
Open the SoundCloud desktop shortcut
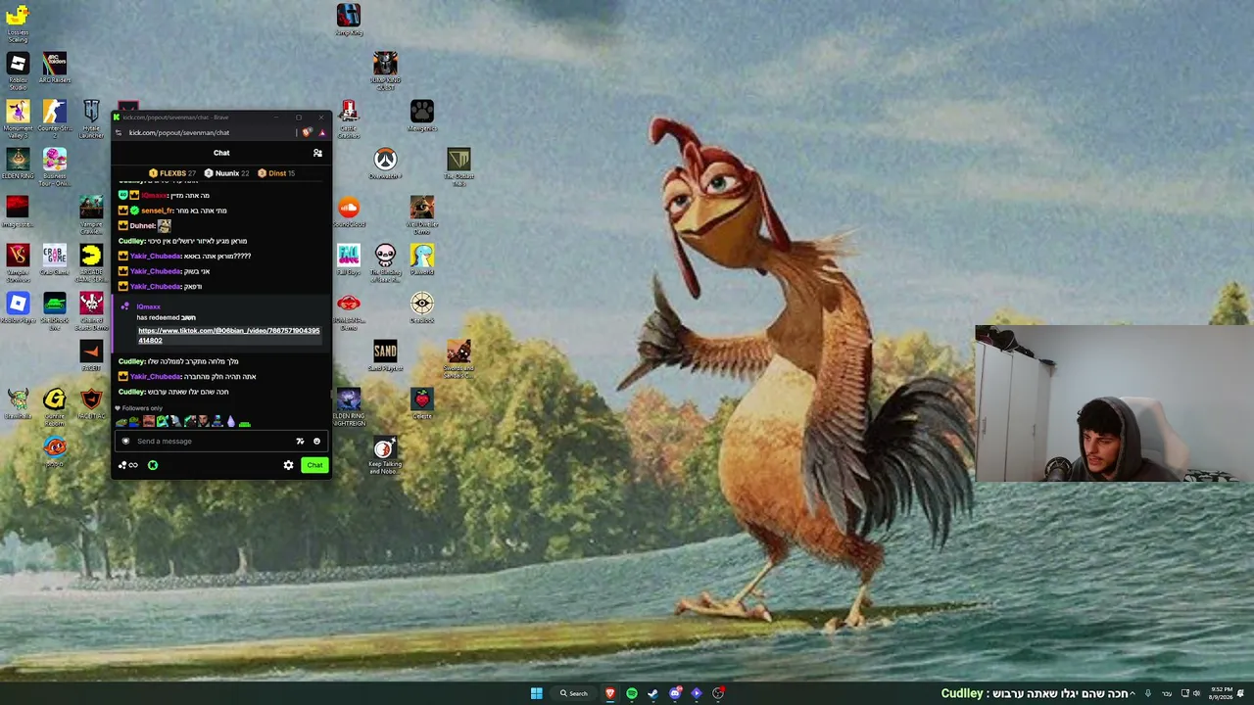349,212
